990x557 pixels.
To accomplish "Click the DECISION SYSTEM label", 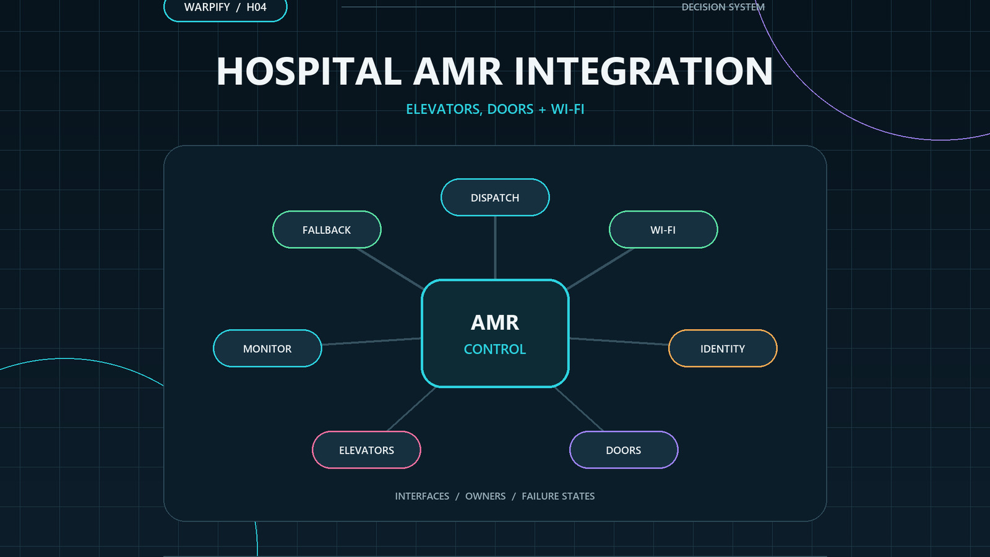I will [723, 7].
